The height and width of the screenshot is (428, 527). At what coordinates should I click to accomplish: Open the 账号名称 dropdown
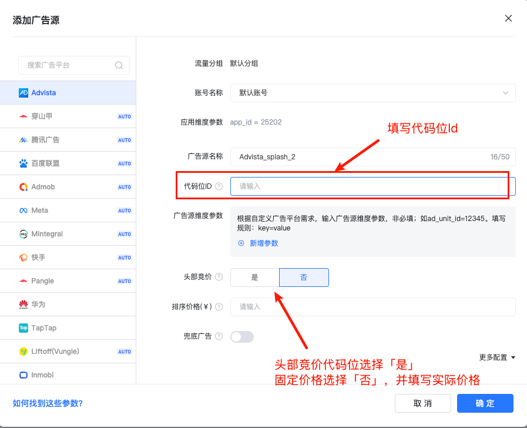coord(372,93)
